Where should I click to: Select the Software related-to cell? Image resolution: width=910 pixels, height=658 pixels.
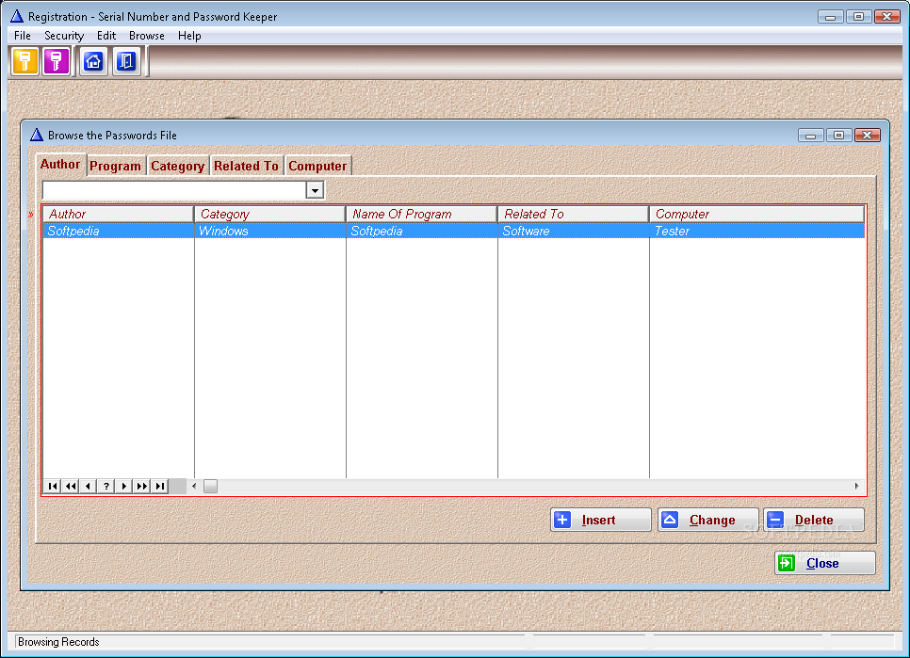point(574,231)
